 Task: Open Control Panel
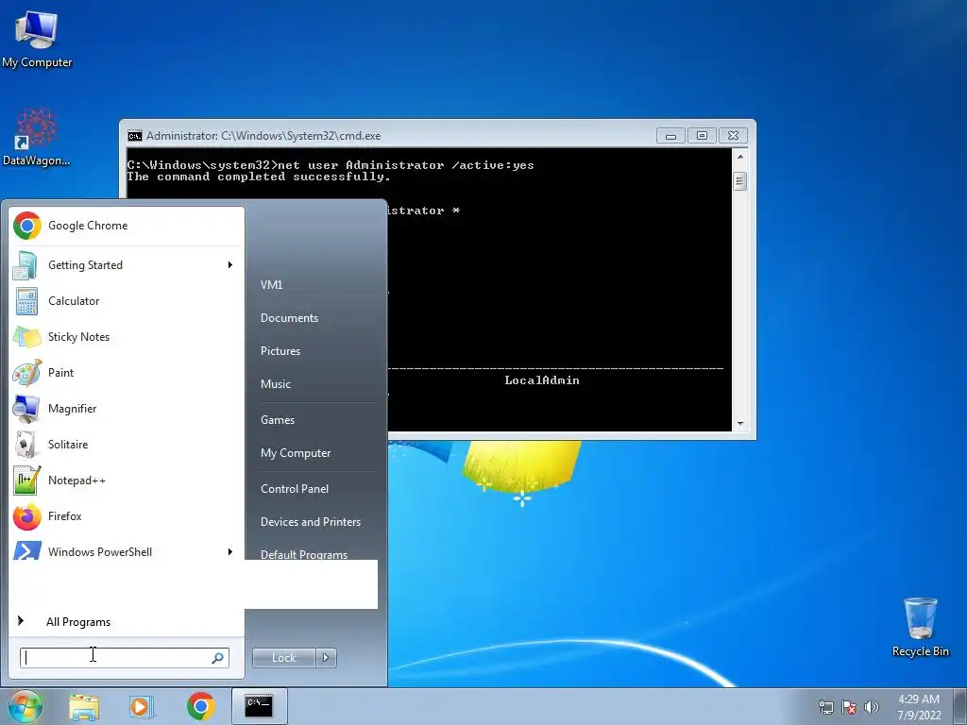click(x=295, y=489)
